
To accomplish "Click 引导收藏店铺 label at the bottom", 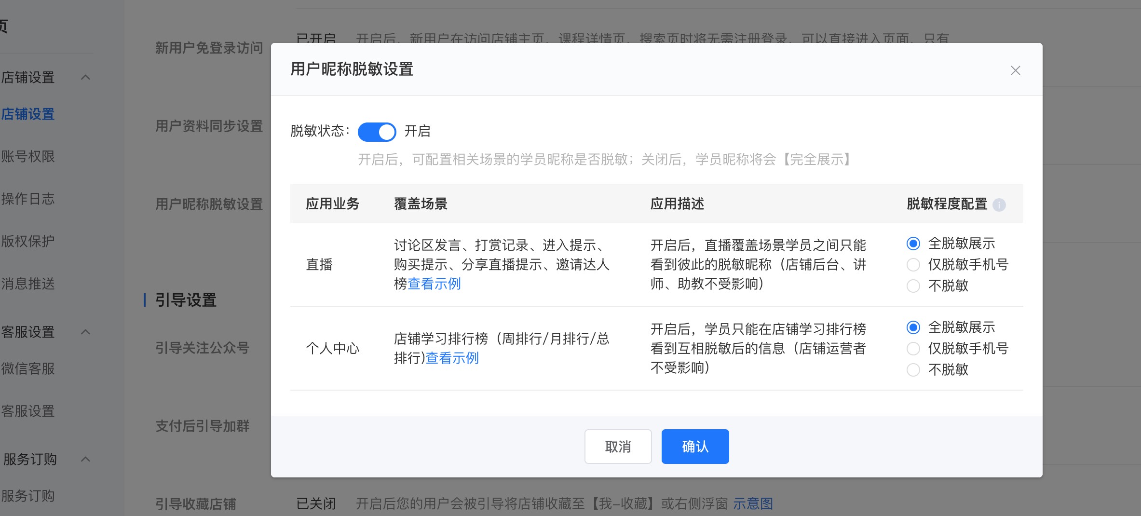I will coord(195,504).
